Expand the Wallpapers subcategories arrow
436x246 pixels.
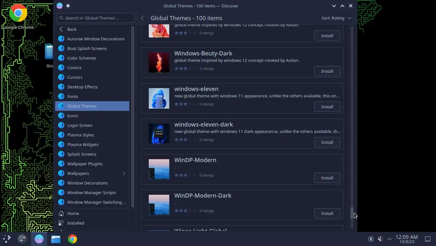pos(124,173)
